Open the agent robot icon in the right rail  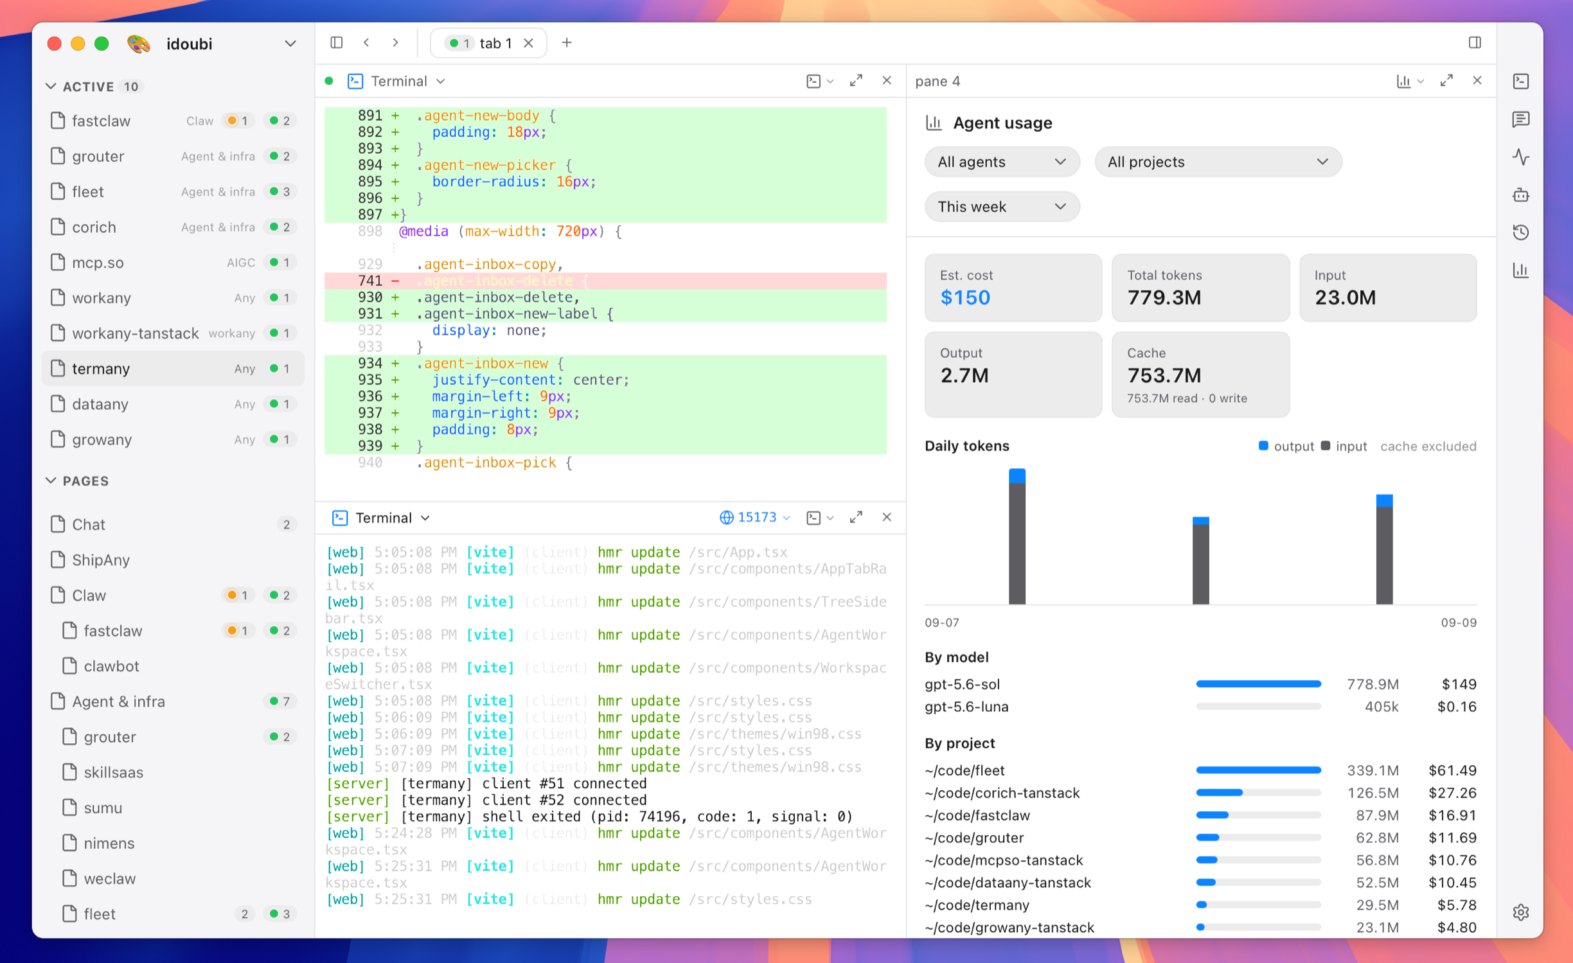coord(1520,195)
